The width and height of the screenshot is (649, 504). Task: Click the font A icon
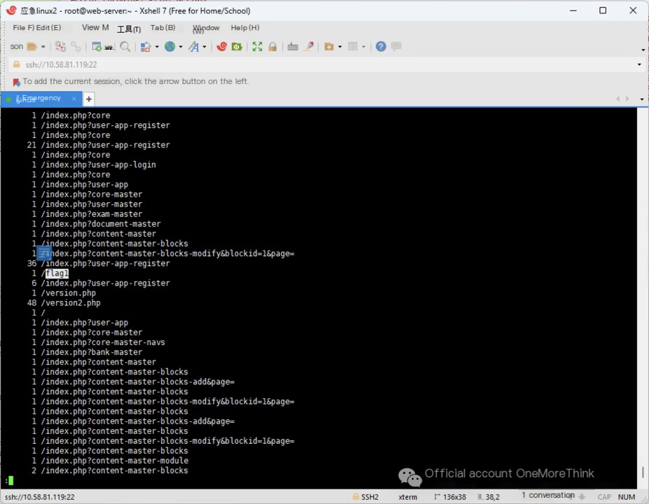pos(193,47)
